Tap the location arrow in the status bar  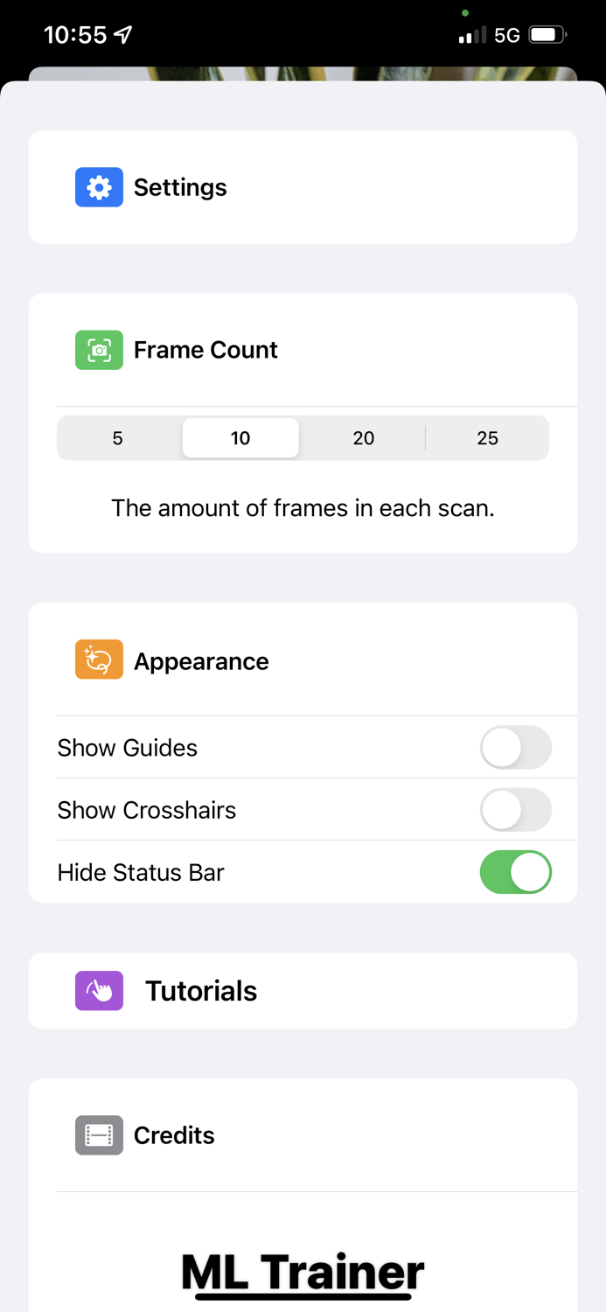tap(124, 33)
